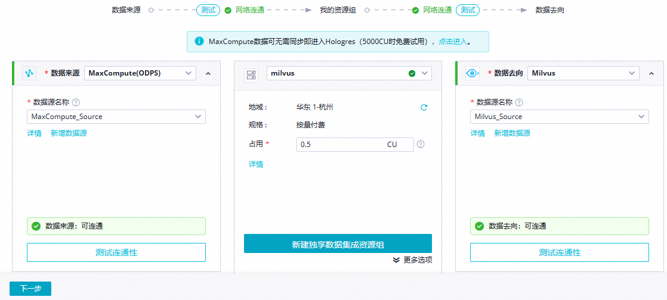Click the data source panel waveform icon
667x300 pixels.
click(29, 73)
